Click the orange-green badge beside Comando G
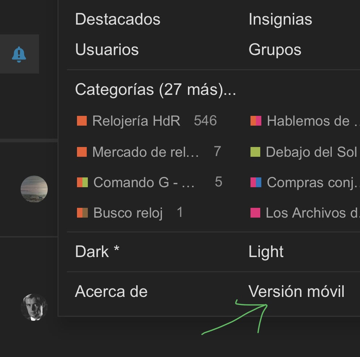 tap(82, 182)
